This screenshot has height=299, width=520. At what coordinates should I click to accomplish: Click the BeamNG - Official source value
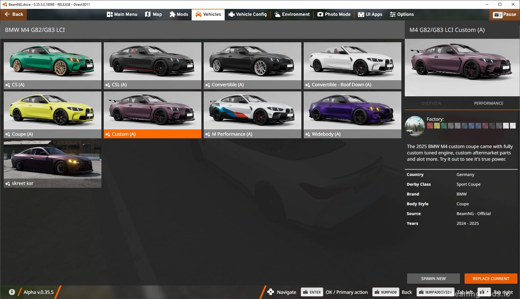point(474,214)
